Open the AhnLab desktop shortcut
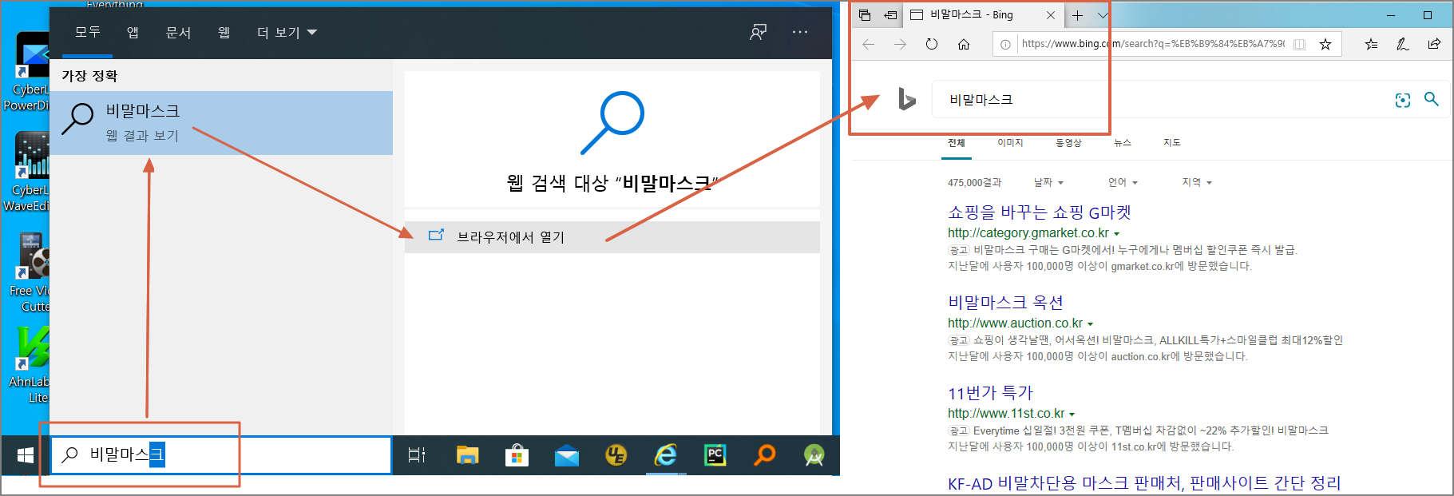The height and width of the screenshot is (496, 1454). click(30, 366)
